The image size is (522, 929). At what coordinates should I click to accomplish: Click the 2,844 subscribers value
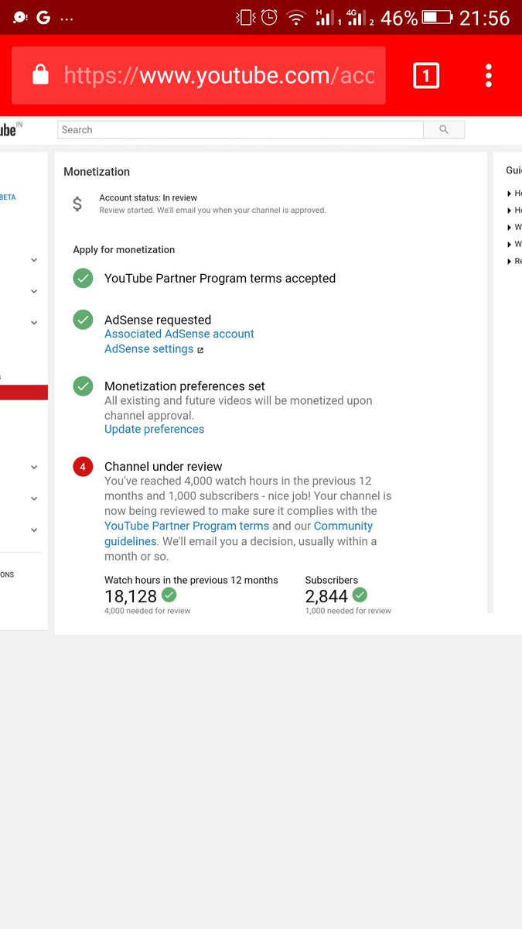(x=326, y=596)
